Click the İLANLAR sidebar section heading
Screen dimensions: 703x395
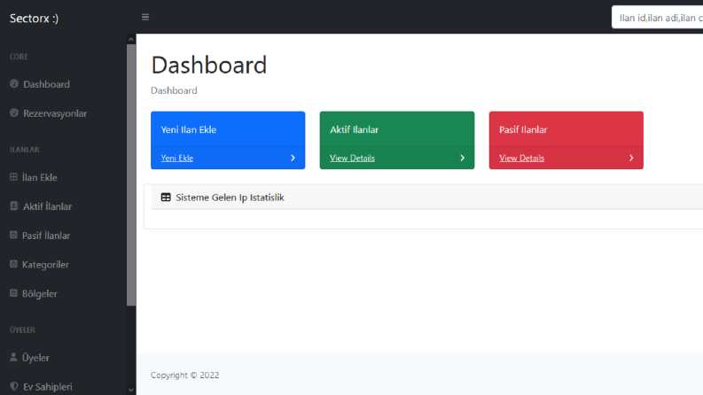[25, 150]
